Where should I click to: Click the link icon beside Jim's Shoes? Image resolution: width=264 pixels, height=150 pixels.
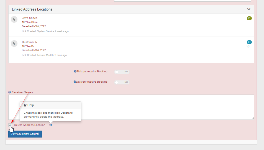(x=14, y=20)
